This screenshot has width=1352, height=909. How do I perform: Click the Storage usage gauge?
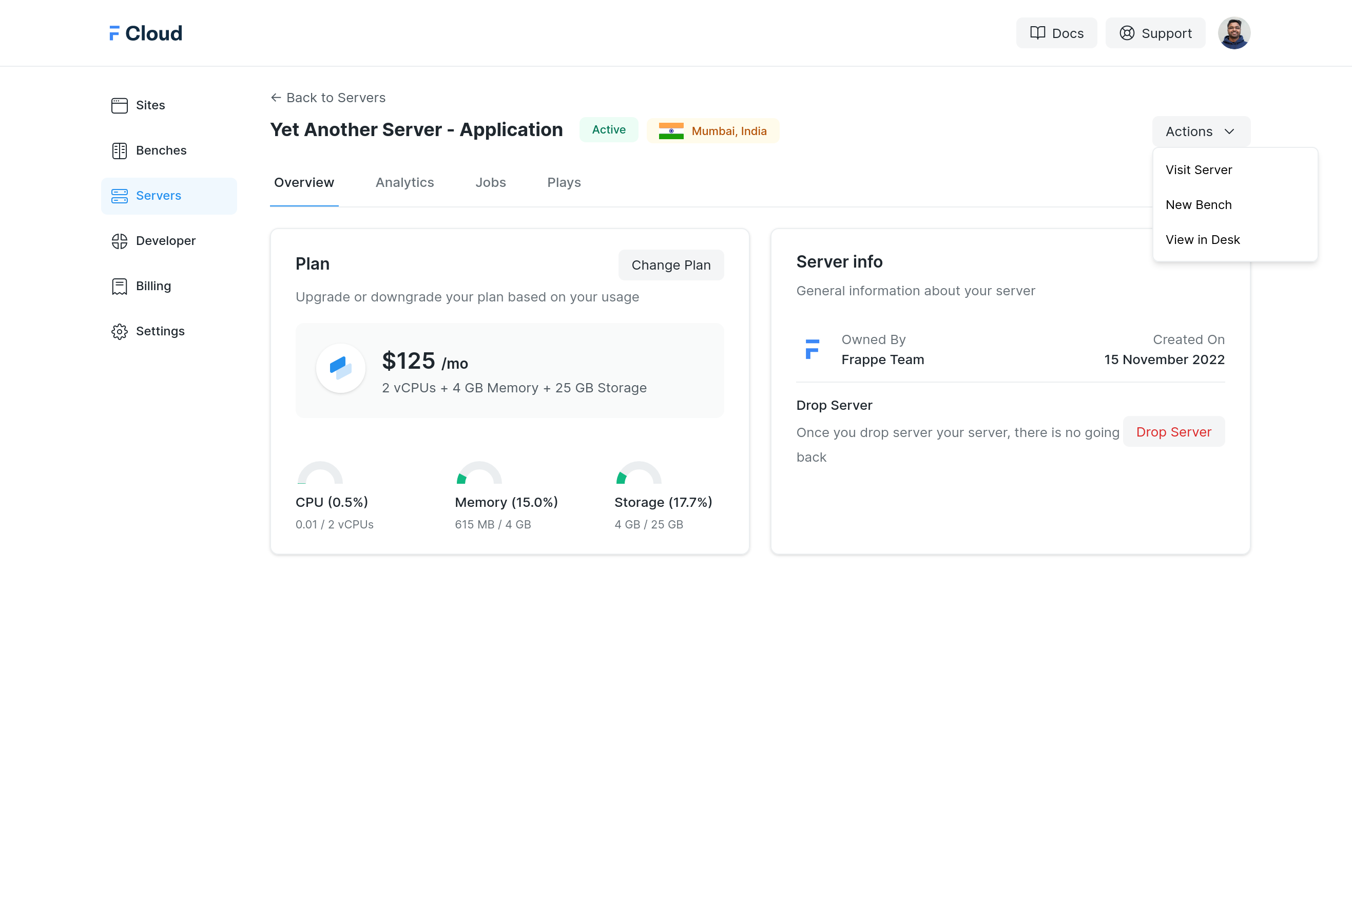[639, 472]
